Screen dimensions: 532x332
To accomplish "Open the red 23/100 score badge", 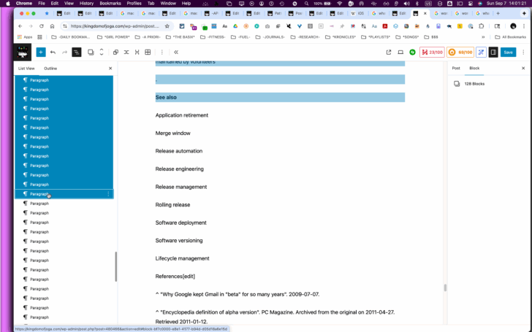I will coord(432,53).
